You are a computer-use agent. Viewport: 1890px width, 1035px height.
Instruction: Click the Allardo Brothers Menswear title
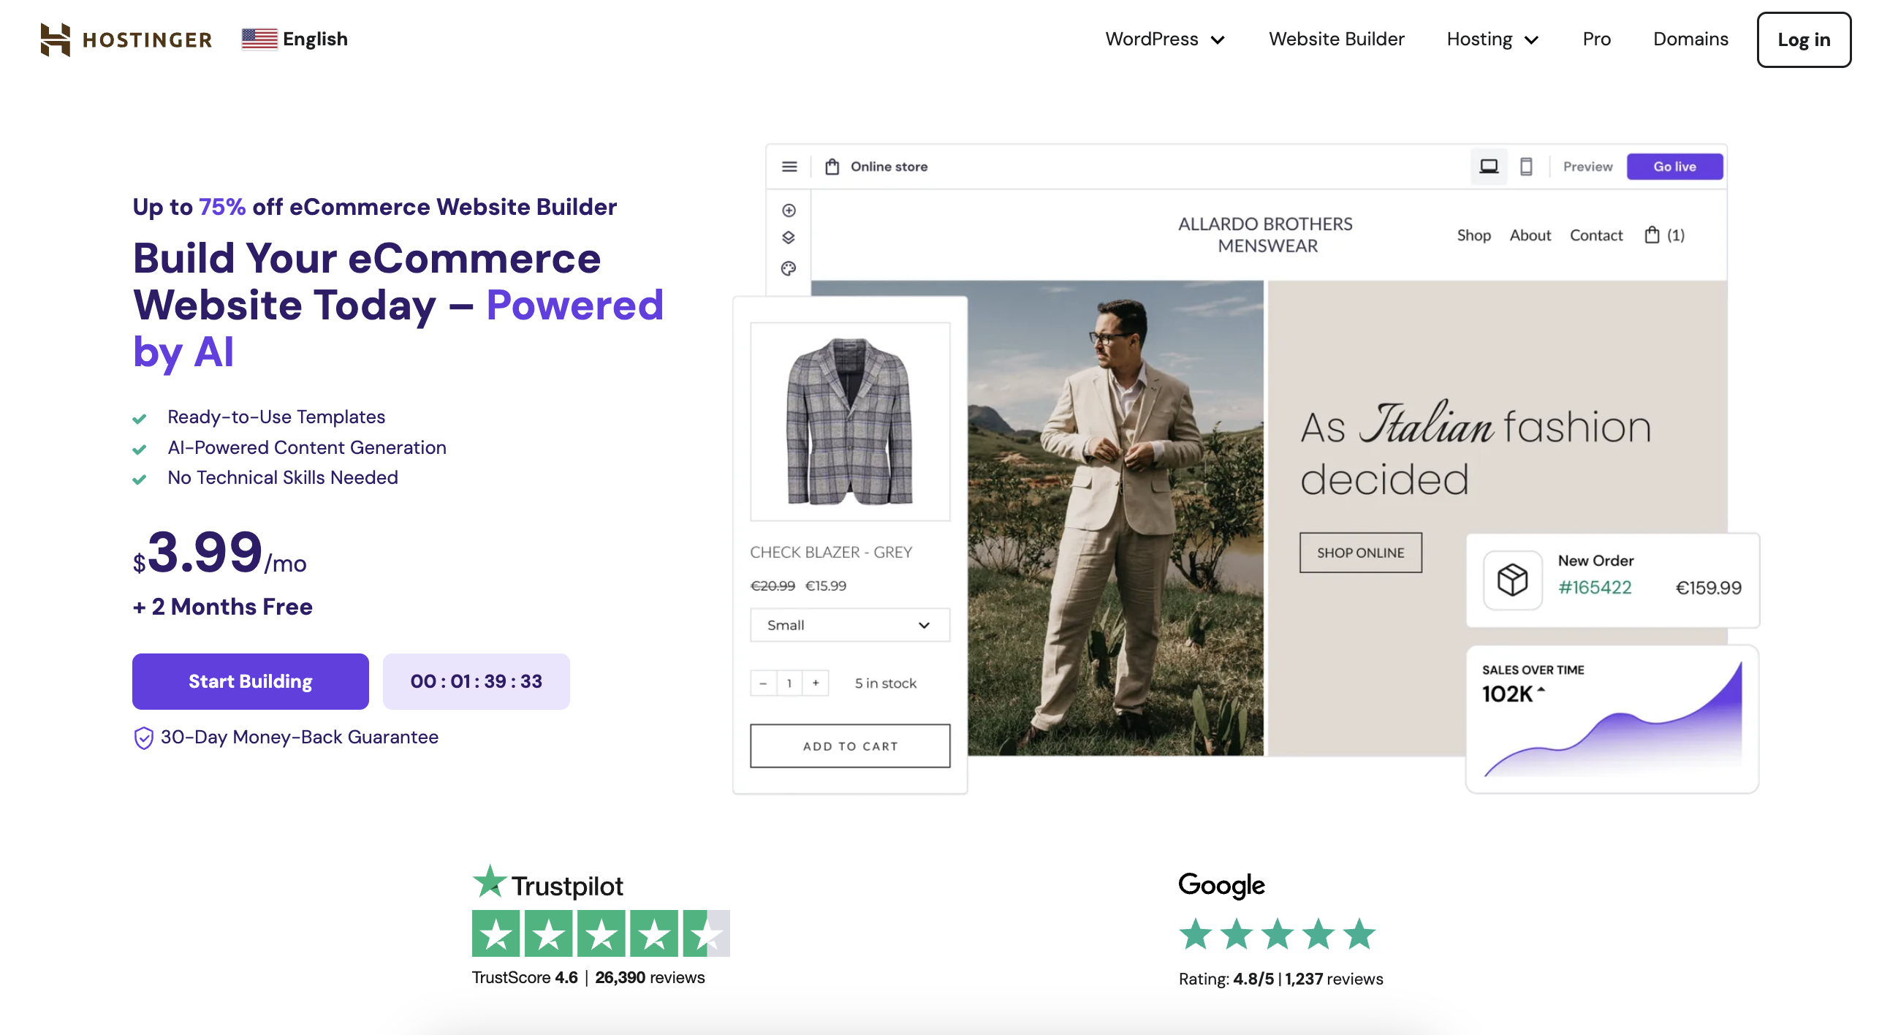(1265, 235)
